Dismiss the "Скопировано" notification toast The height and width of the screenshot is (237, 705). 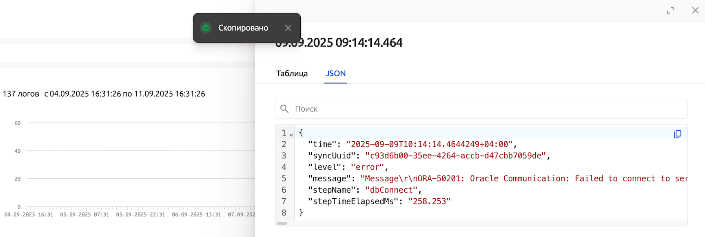[288, 28]
